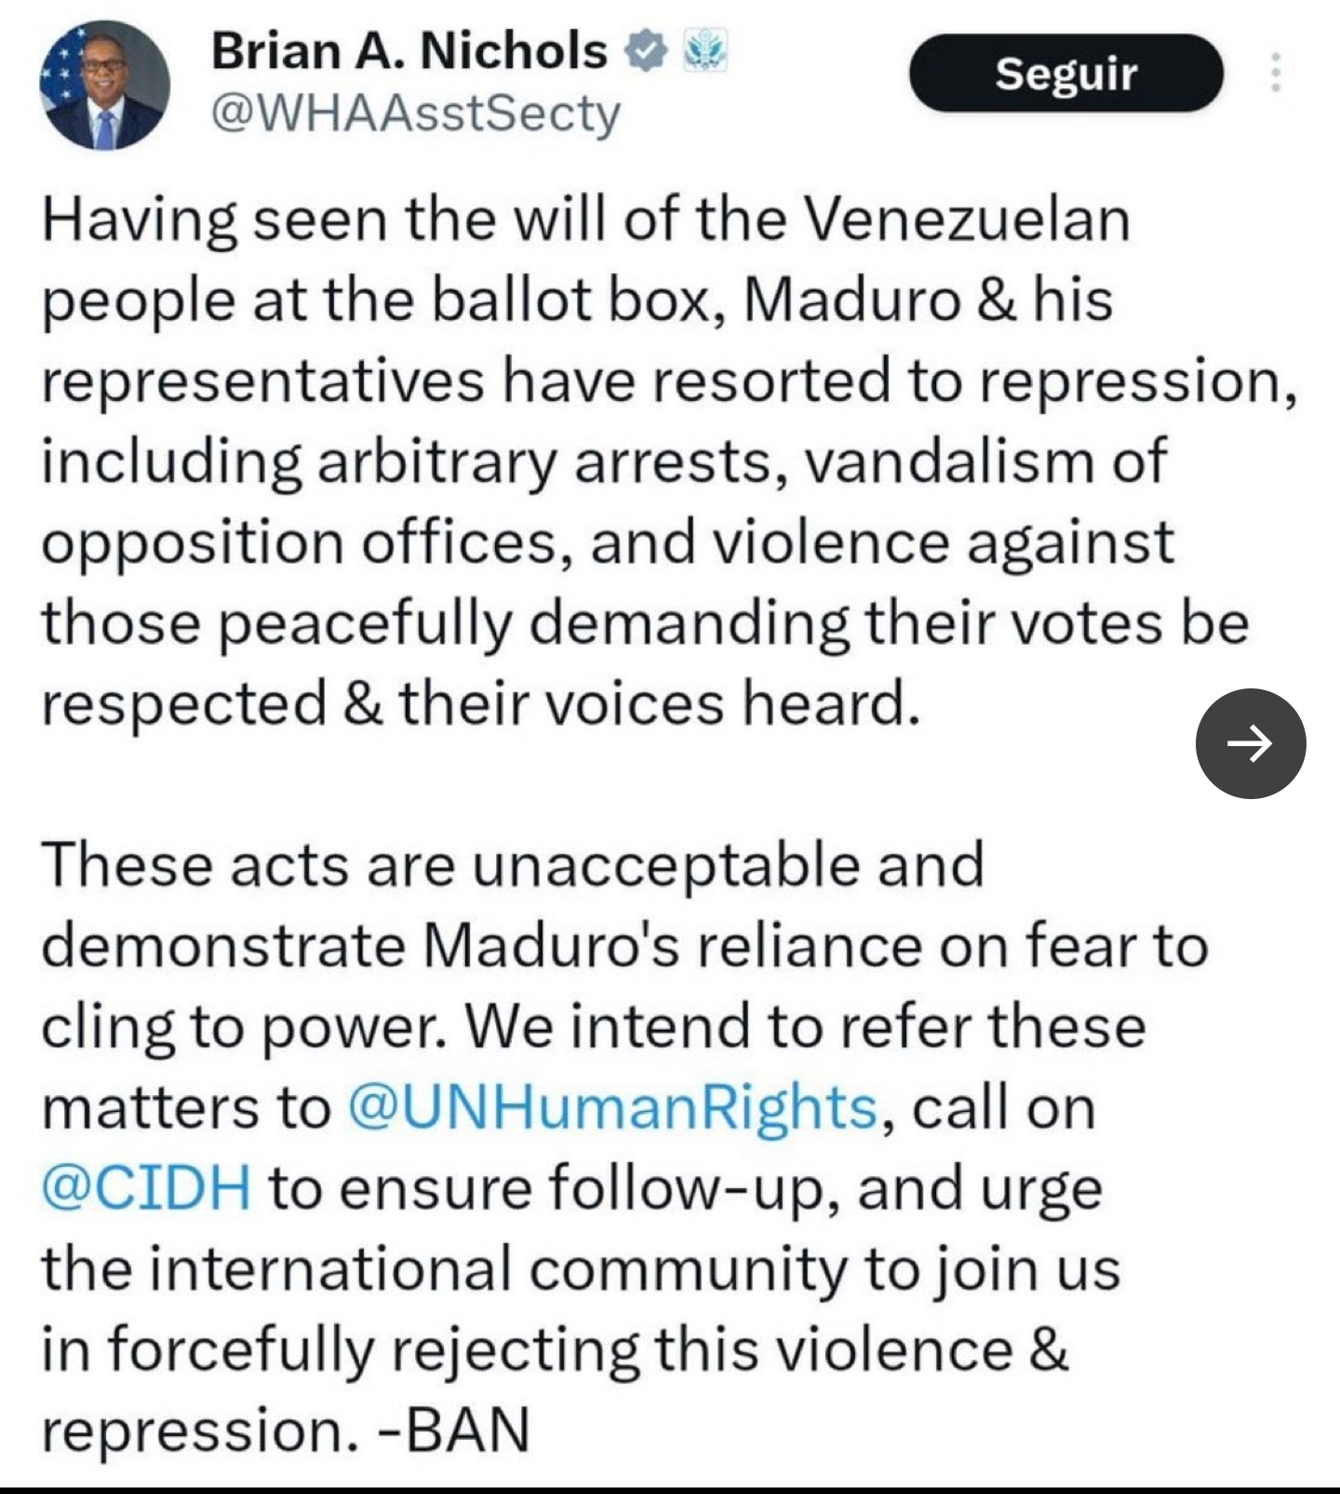Image resolution: width=1340 pixels, height=1494 pixels.
Task: Click the phrase "ballot box" in the tweet
Action: (575, 300)
